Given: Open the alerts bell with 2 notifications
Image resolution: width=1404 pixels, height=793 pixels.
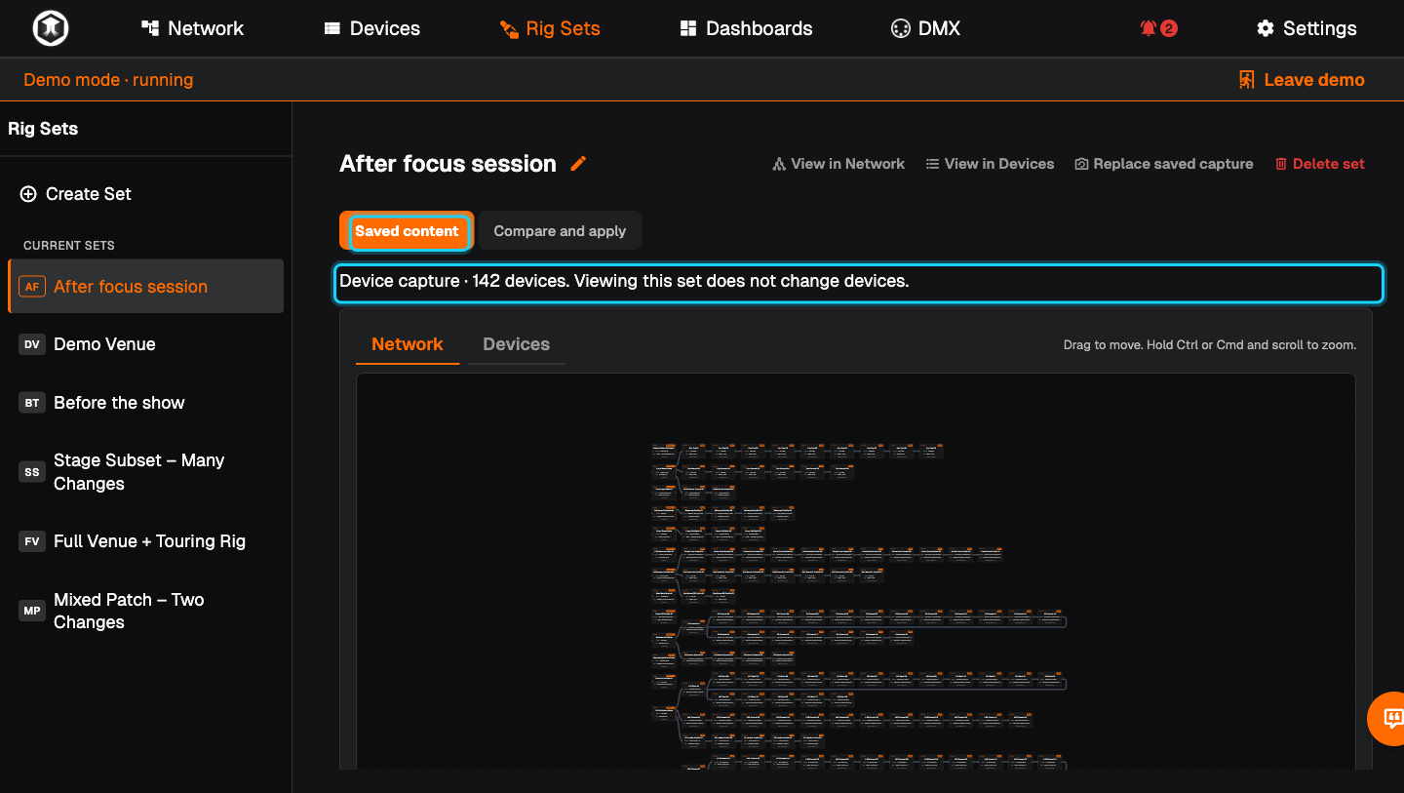Looking at the screenshot, I should [x=1158, y=28].
